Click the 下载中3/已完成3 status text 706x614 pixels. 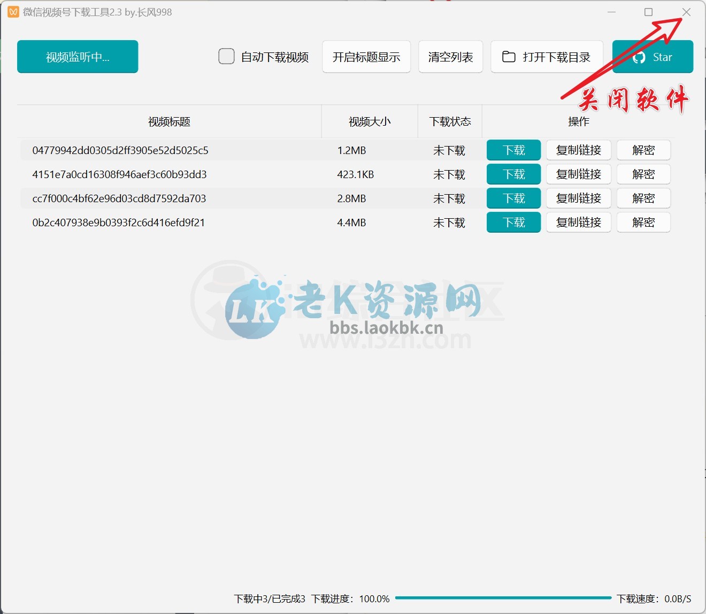pyautogui.click(x=270, y=598)
